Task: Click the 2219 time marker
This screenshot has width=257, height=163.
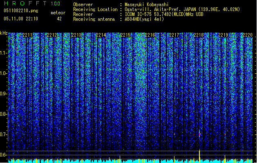Action: (x=223, y=35)
